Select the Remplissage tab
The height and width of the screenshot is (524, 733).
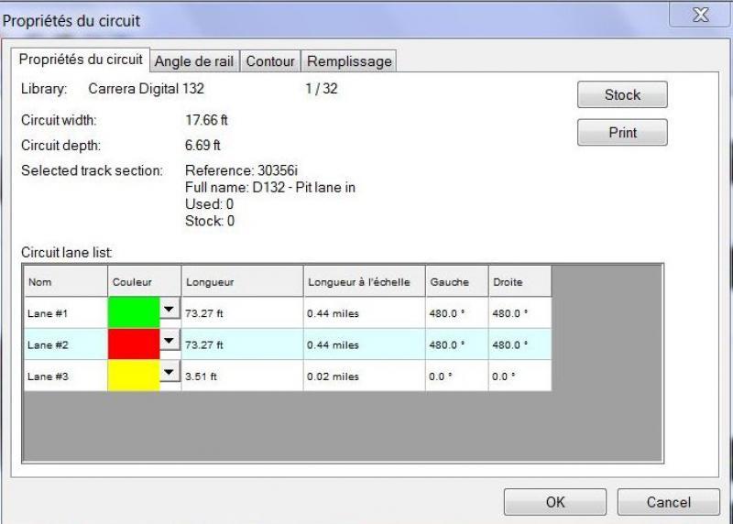point(349,61)
